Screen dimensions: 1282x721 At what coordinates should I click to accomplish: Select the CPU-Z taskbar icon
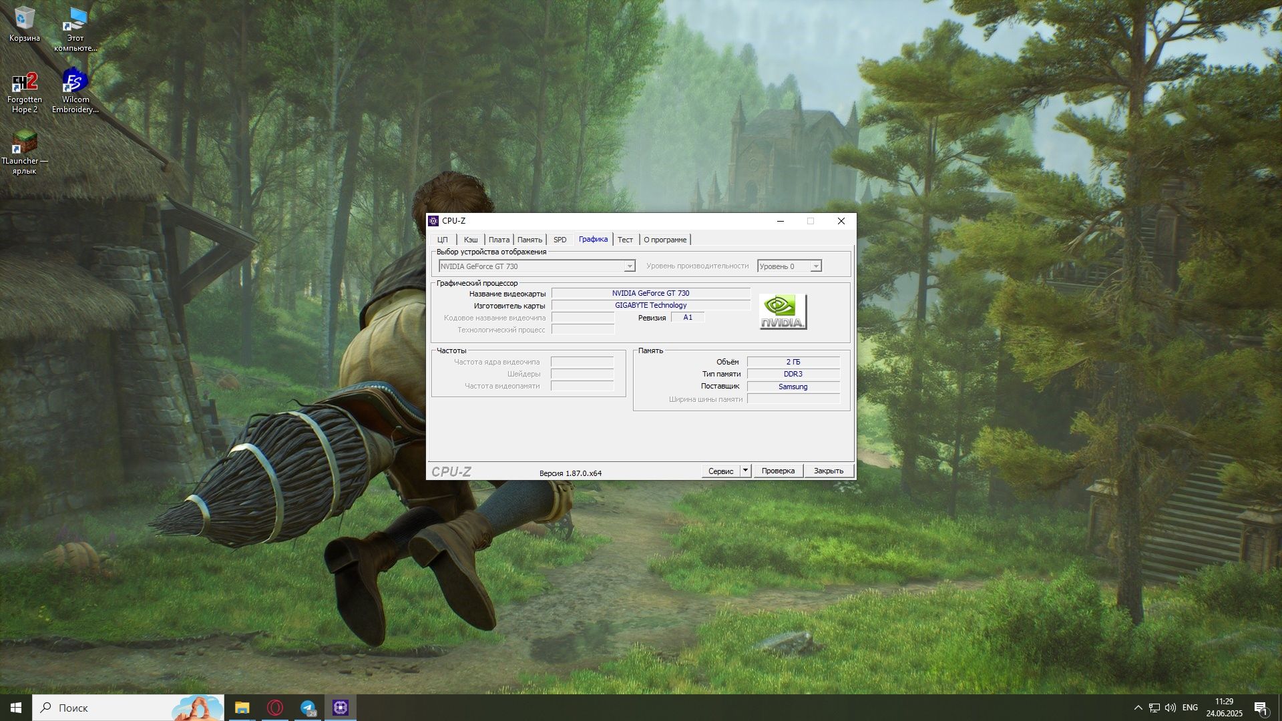point(341,708)
